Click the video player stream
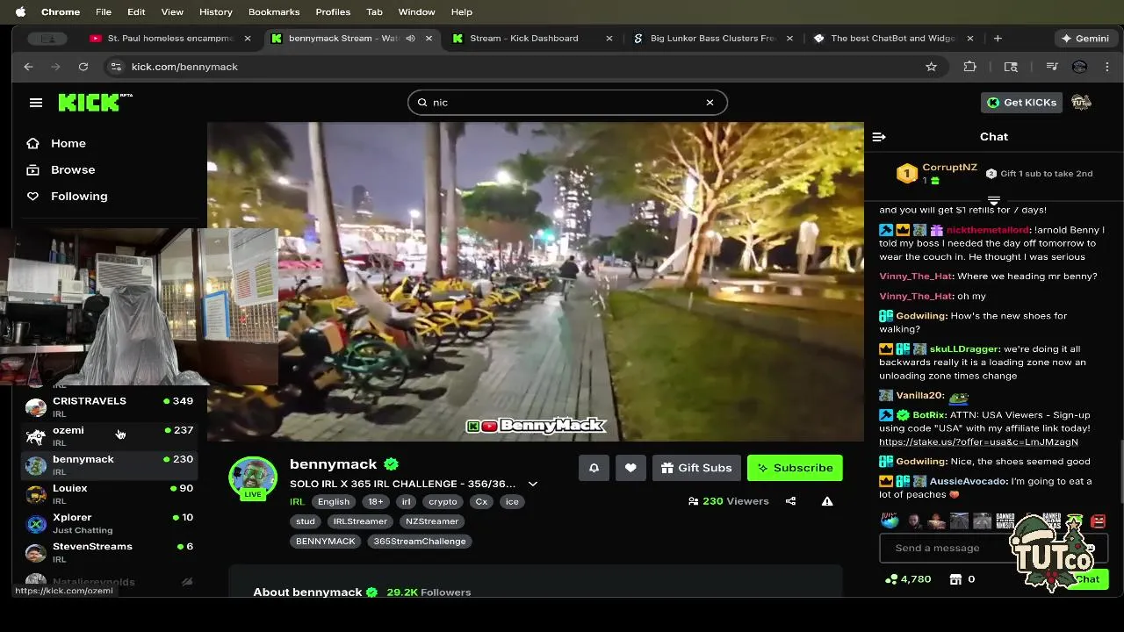1124x632 pixels. tap(536, 281)
